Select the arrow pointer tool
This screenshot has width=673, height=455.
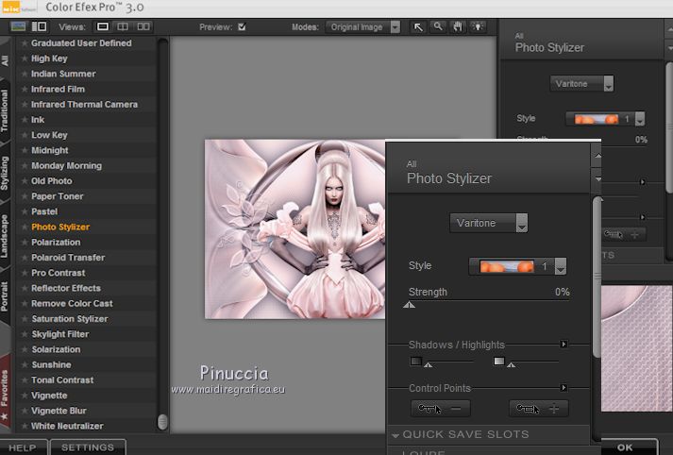(x=419, y=27)
